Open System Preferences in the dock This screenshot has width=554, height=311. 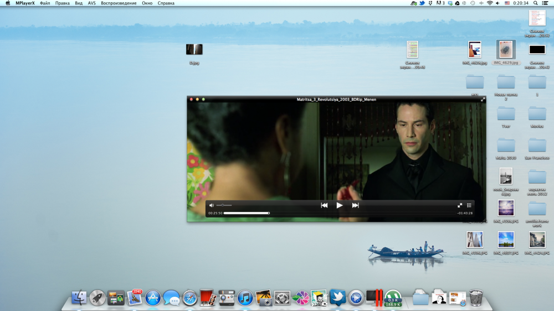click(282, 298)
